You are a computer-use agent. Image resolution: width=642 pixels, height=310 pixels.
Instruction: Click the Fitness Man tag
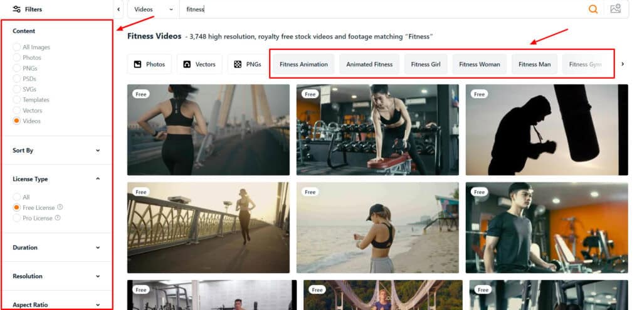coord(534,64)
